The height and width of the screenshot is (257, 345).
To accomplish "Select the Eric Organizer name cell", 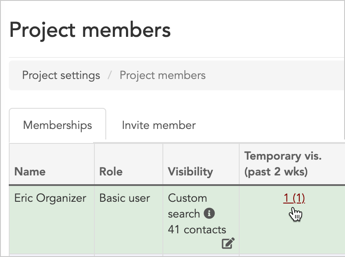I will [x=50, y=198].
